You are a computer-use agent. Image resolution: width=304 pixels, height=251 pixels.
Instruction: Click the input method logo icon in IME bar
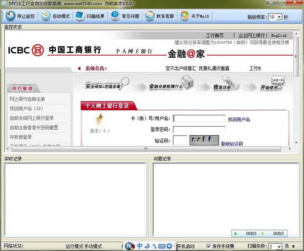click(x=130, y=246)
